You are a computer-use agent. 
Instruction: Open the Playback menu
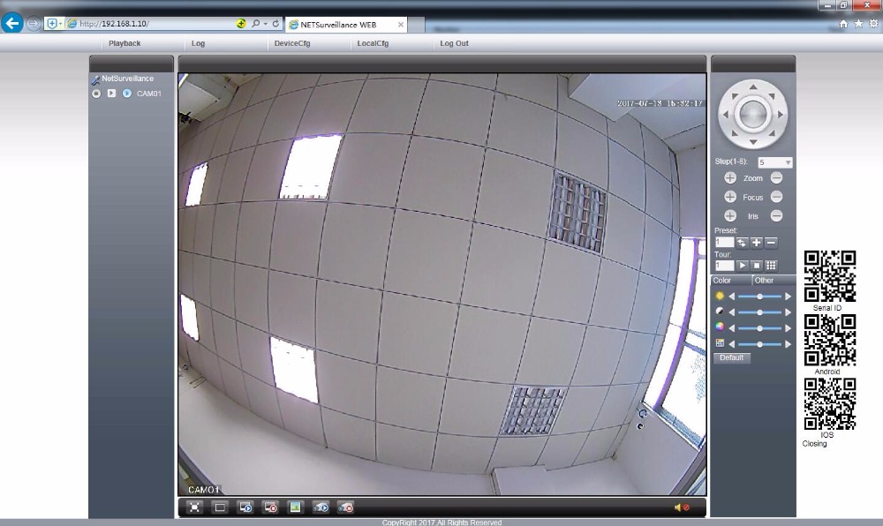125,43
